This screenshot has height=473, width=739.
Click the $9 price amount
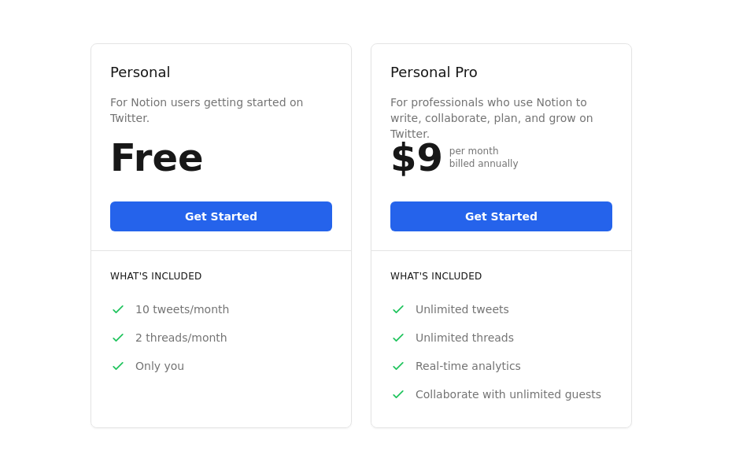point(416,157)
